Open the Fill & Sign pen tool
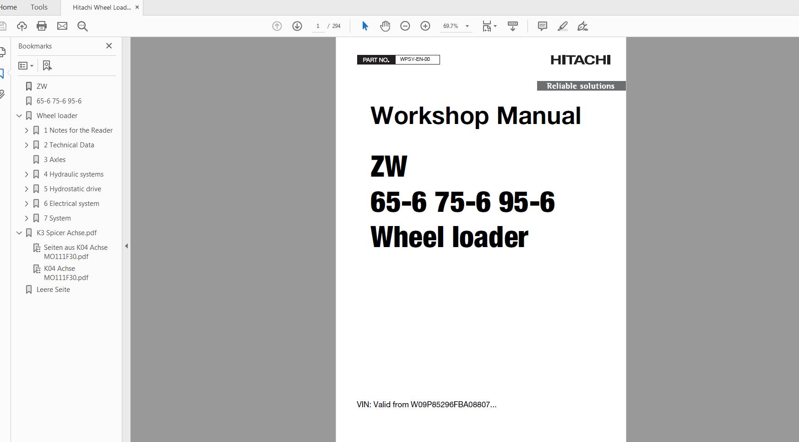This screenshot has width=799, height=442. point(582,26)
